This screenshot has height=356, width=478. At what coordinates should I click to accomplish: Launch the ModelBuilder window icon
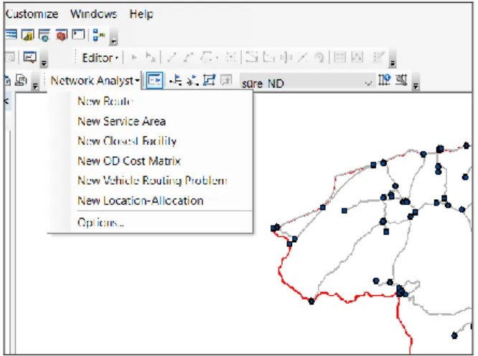pyautogui.click(x=99, y=35)
